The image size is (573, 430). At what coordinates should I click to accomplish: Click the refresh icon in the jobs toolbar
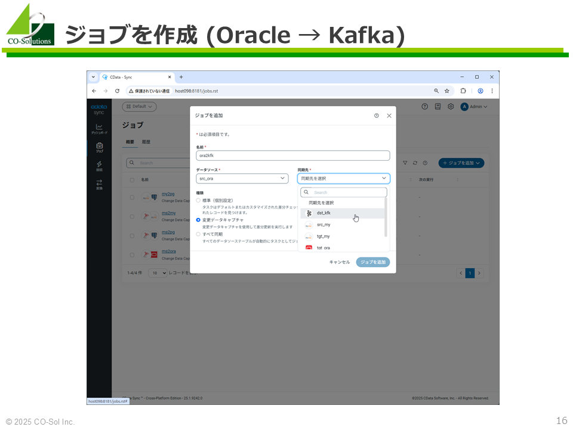click(415, 163)
